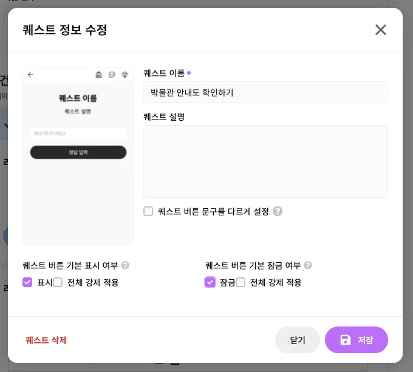The image size is (413, 372).
Task: Uncheck the 잠금 checkbox
Action: 210,282
